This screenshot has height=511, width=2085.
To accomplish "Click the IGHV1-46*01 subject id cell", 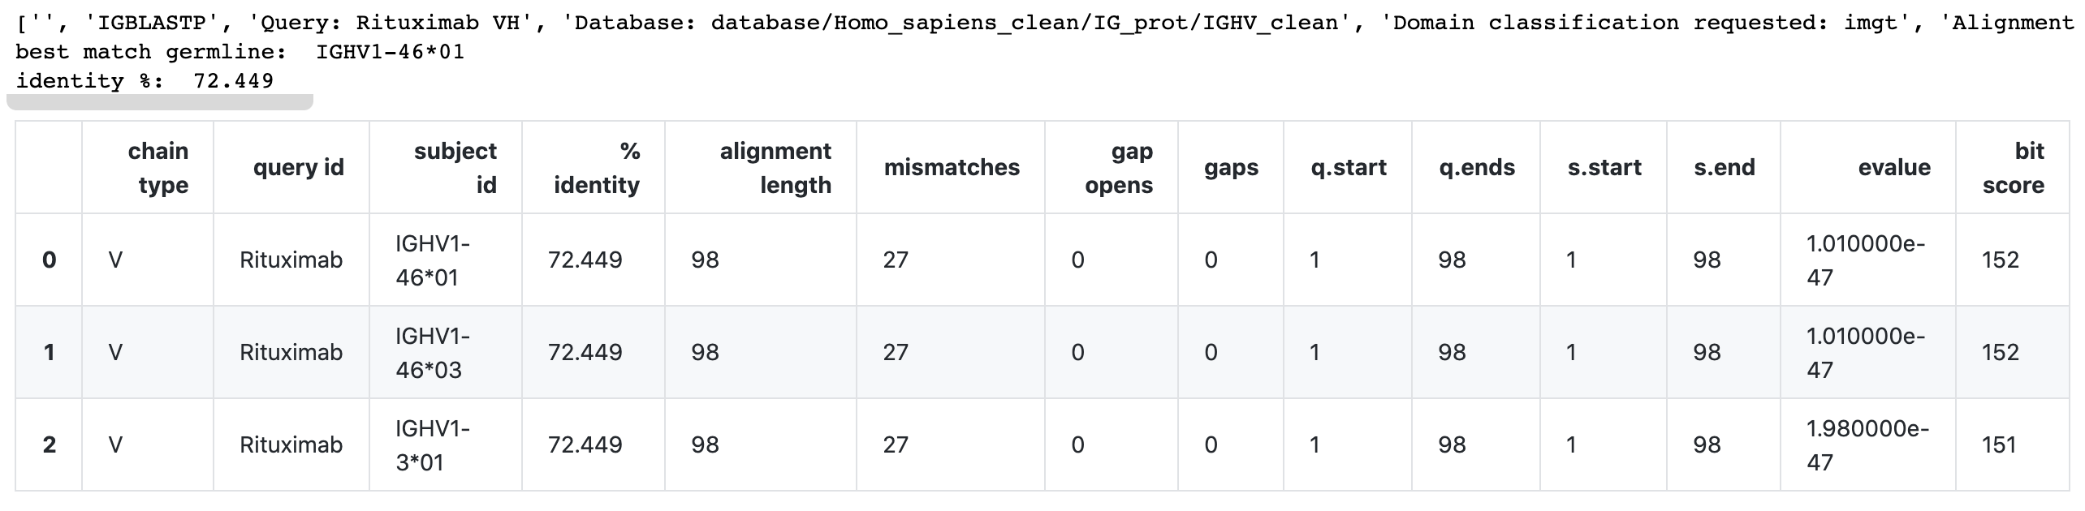I will pos(432,260).
